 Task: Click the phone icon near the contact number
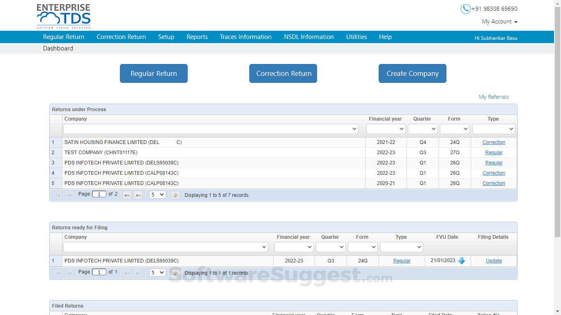click(x=465, y=9)
